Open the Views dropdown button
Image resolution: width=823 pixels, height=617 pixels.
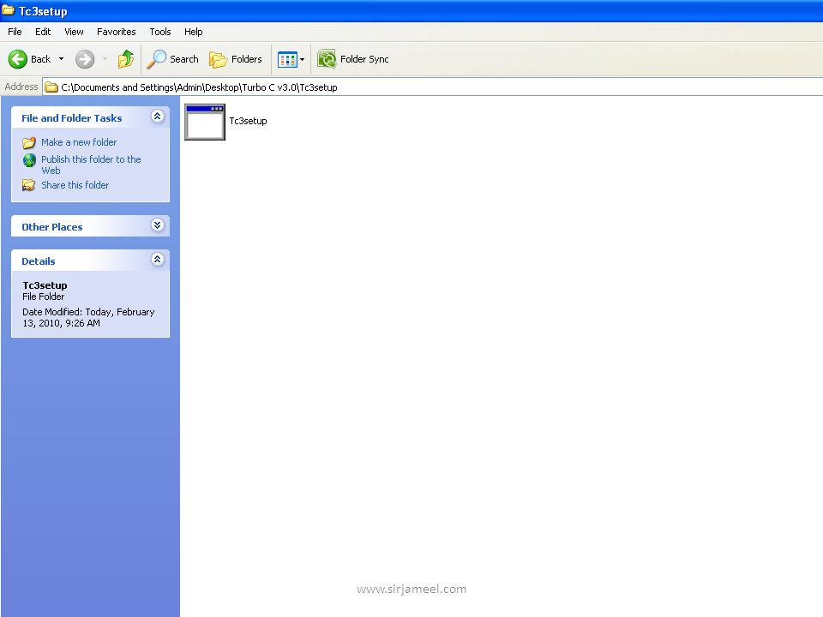[291, 59]
